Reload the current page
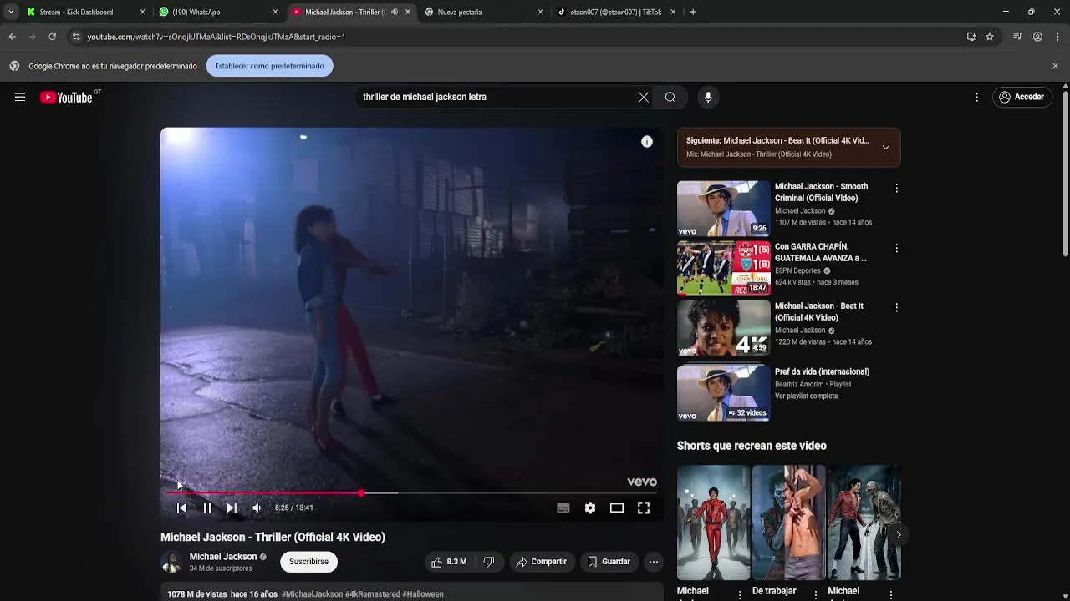This screenshot has height=601, width=1070. (x=52, y=37)
